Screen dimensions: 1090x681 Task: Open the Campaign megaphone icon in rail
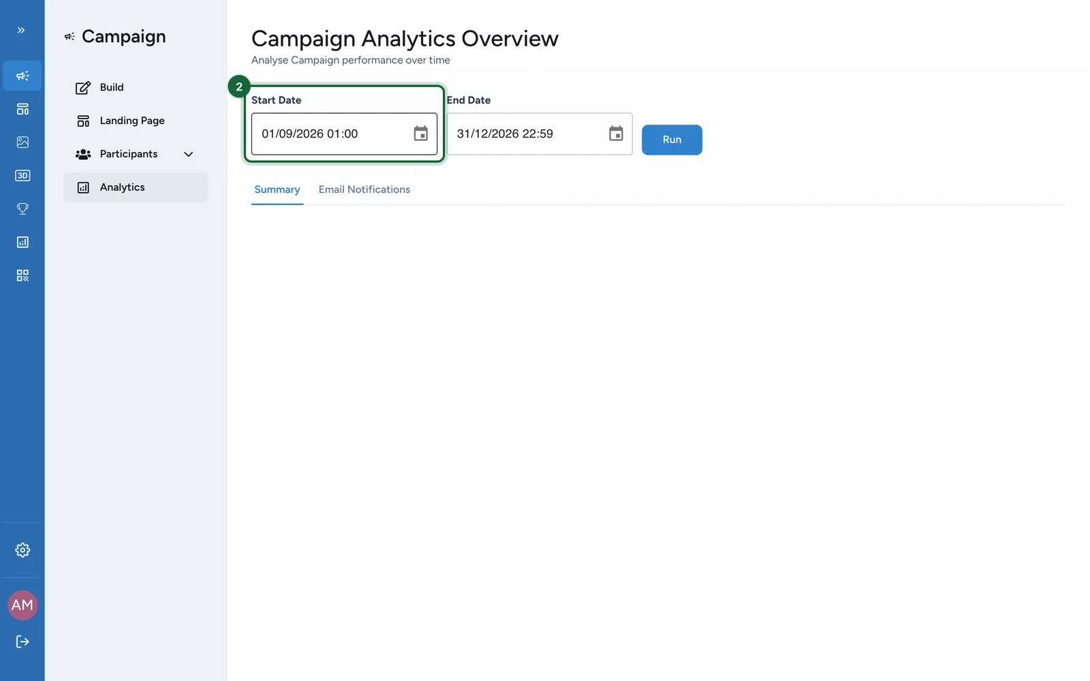(x=22, y=76)
